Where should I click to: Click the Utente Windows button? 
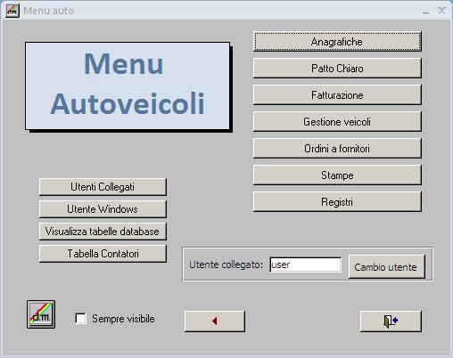click(103, 209)
